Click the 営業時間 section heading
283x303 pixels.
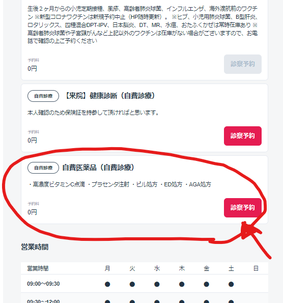point(35,247)
